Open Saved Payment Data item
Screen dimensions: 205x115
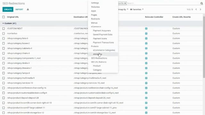102,34
